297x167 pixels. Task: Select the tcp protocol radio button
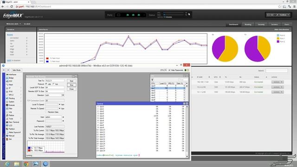click(54, 84)
